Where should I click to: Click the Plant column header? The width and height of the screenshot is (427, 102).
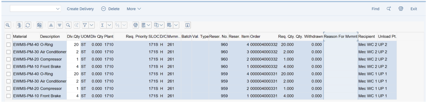(x=109, y=36)
